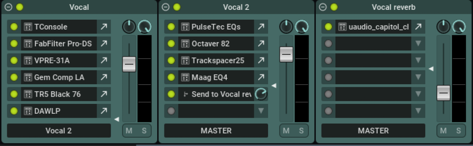Bypass the TConsole plugin

click(14, 27)
